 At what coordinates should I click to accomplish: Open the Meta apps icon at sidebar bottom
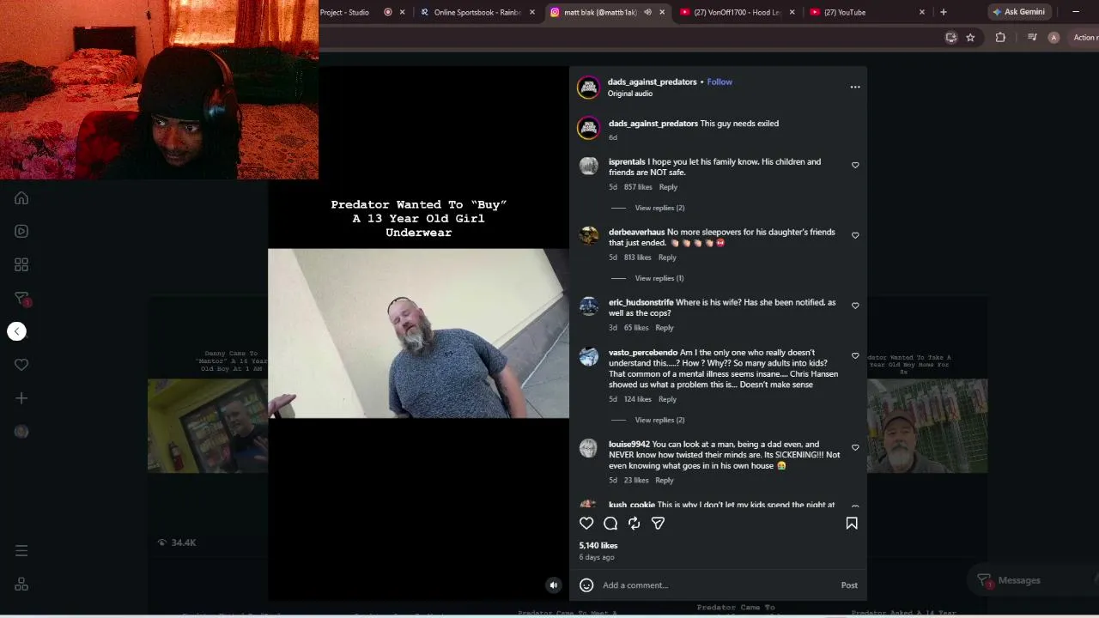pos(21,585)
